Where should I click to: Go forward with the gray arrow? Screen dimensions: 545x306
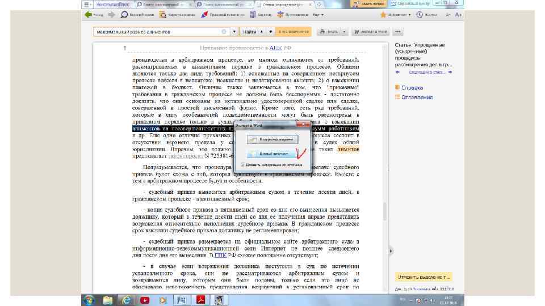click(112, 15)
